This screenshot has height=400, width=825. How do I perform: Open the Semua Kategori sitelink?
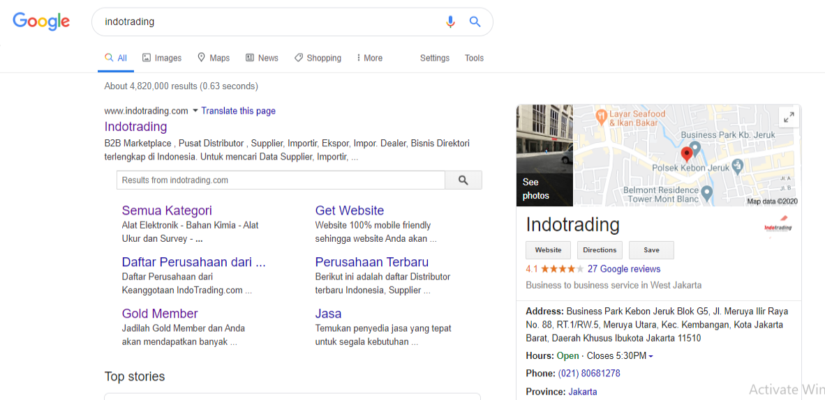pyautogui.click(x=167, y=210)
